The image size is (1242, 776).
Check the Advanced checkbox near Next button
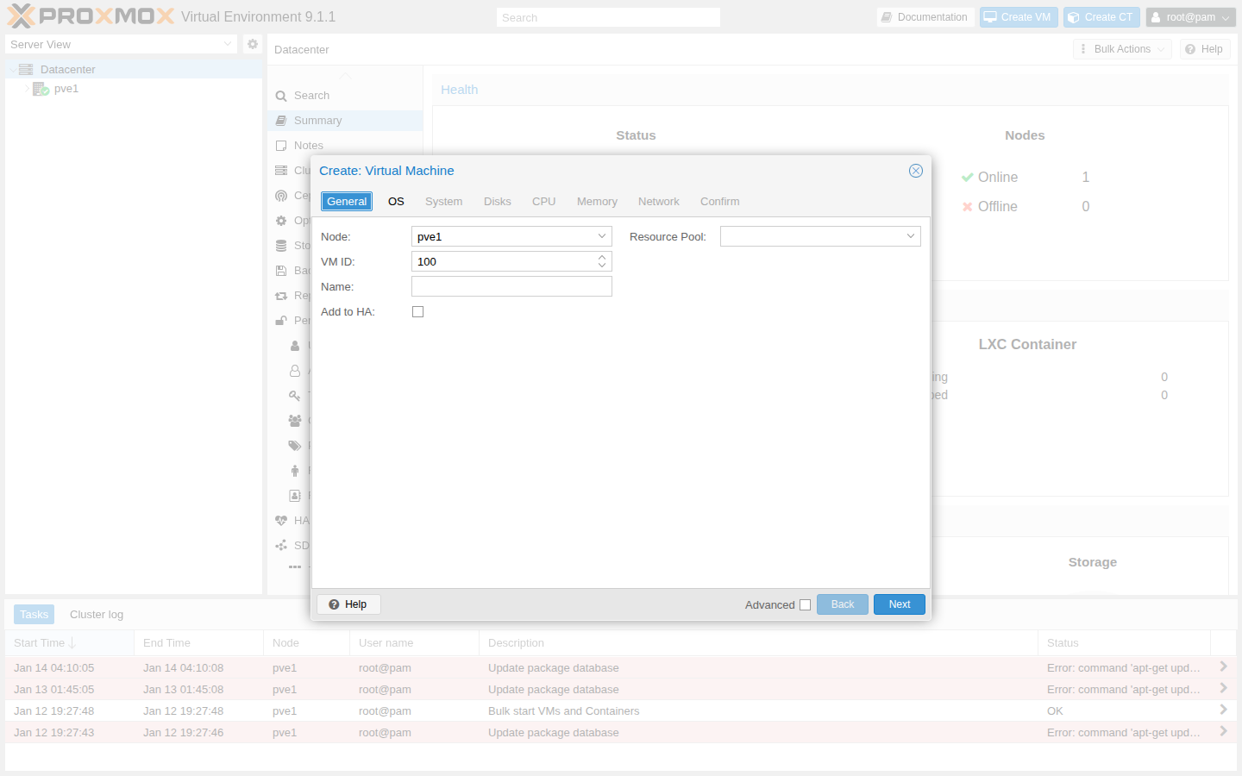(x=805, y=604)
